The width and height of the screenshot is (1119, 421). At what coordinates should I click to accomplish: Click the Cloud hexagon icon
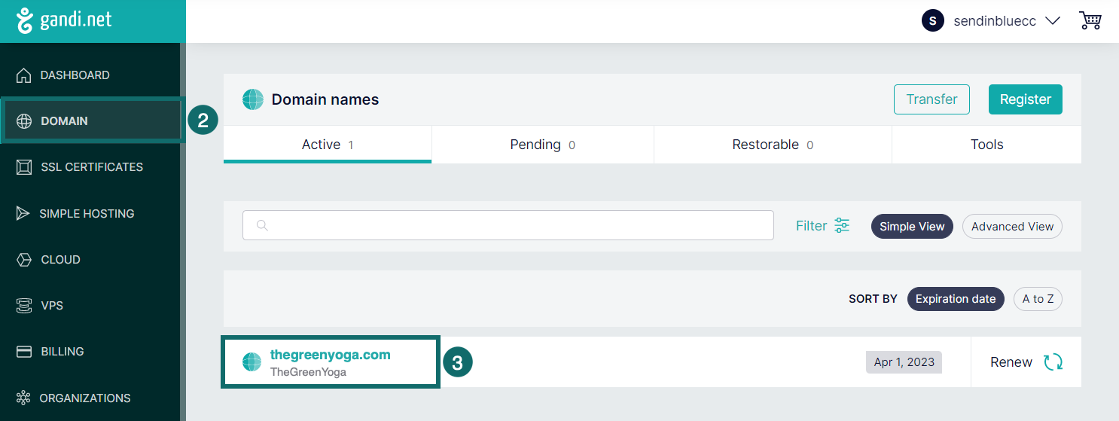[x=24, y=260]
